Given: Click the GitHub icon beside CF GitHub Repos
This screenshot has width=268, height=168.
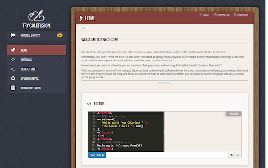Looking at the screenshot, I should [x=13, y=78].
